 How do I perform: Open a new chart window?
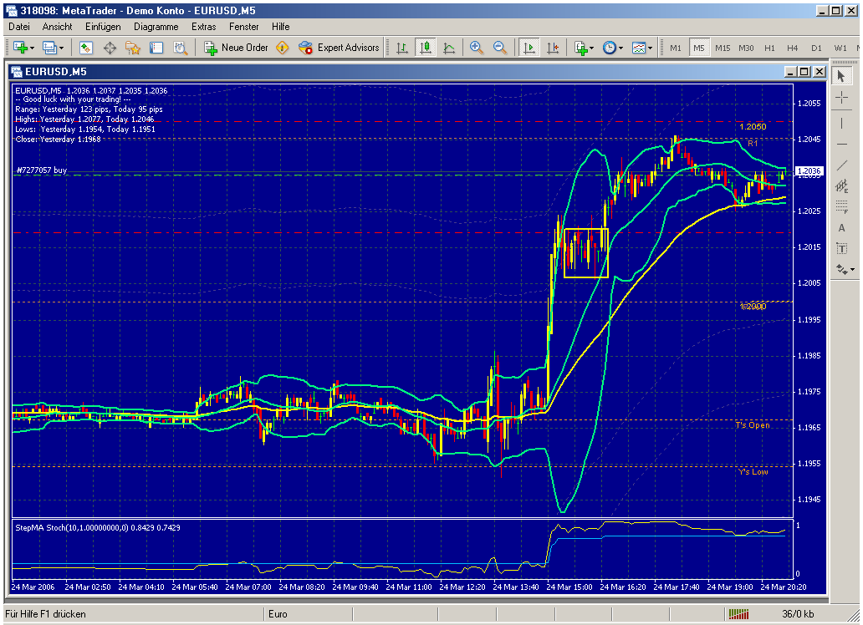pyautogui.click(x=20, y=48)
